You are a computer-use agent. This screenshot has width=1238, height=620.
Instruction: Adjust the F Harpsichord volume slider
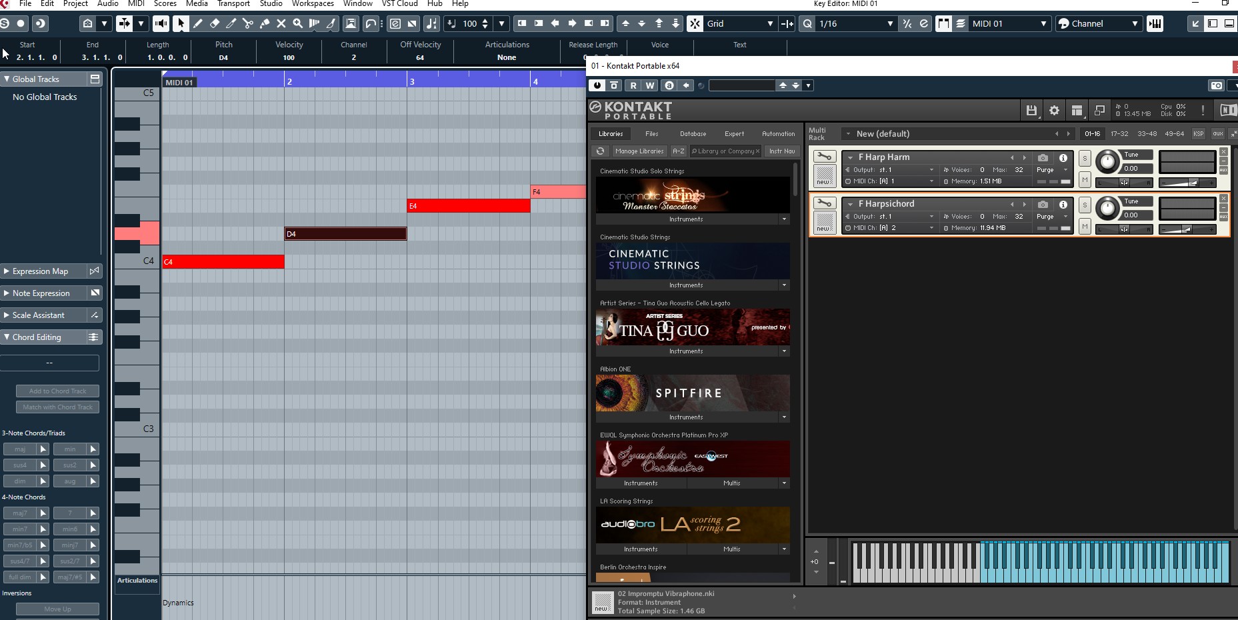click(1187, 229)
